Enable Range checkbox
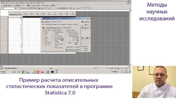Screen dimensions: 176x99 click(67, 43)
